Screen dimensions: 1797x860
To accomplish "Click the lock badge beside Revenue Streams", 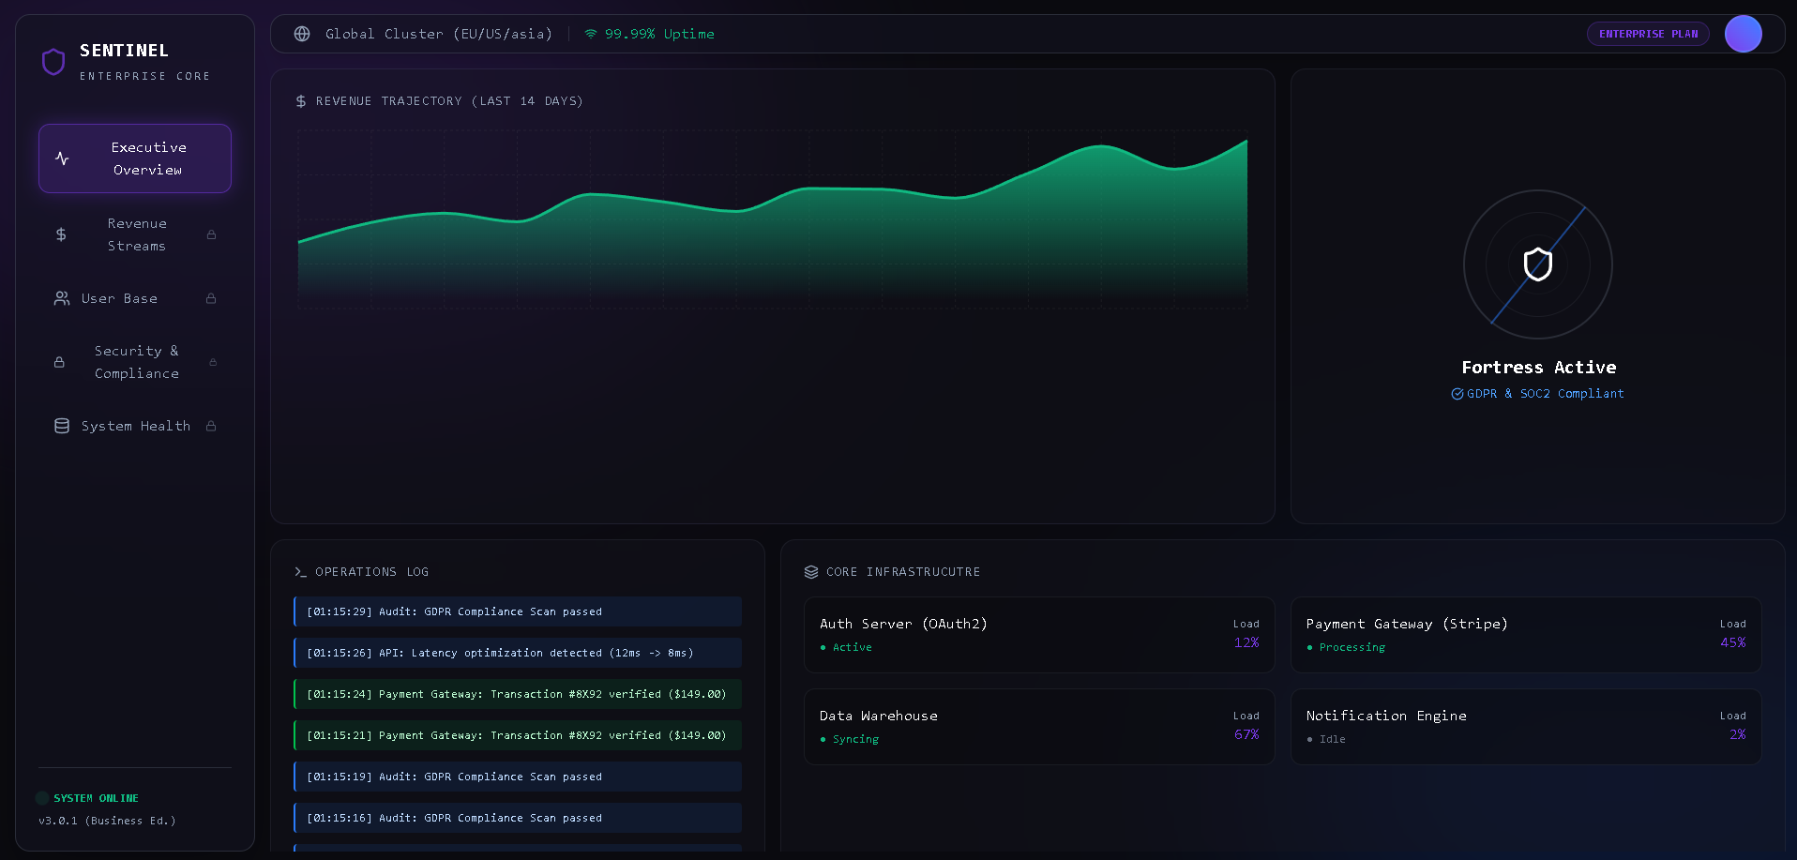I will 211,234.
